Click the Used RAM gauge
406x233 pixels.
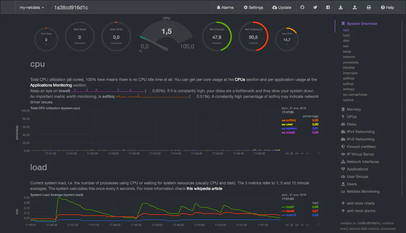click(287, 39)
